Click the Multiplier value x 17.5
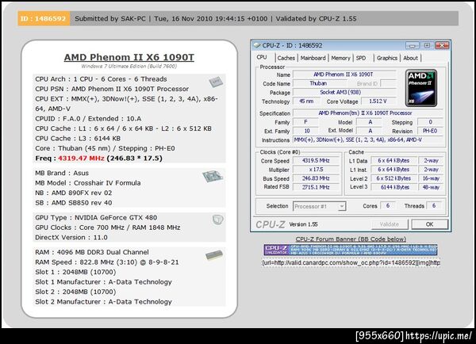The height and width of the screenshot is (344, 476). [316, 170]
